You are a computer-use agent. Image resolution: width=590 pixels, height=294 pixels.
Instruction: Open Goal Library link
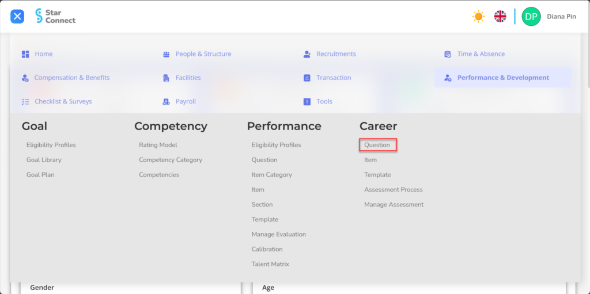coord(44,160)
